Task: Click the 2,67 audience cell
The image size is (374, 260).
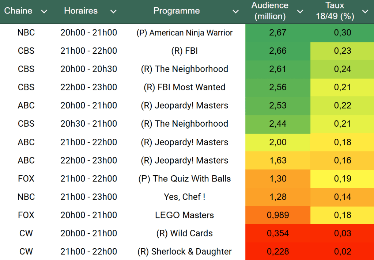Action: pyautogui.click(x=277, y=33)
